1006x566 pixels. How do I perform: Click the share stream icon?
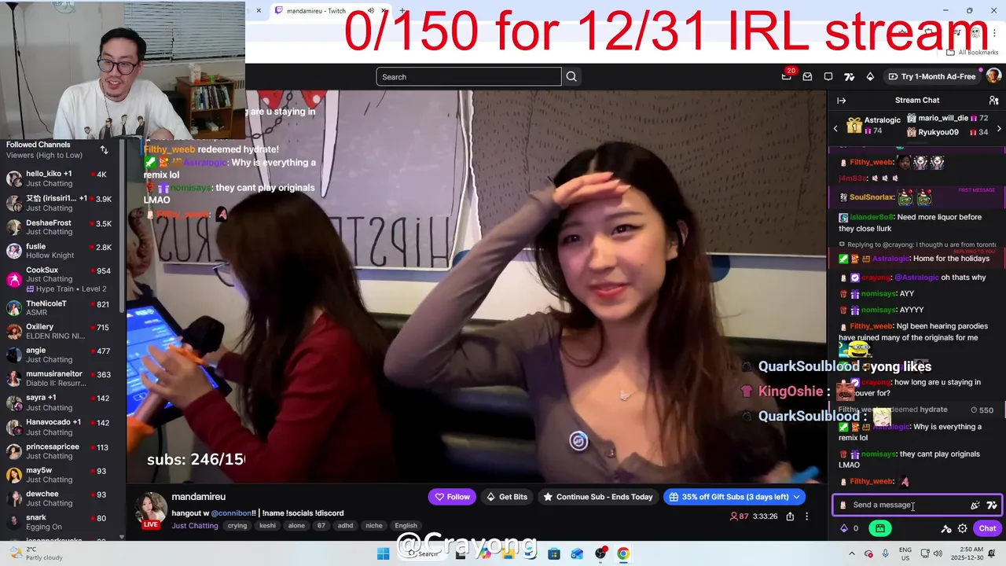point(790,516)
